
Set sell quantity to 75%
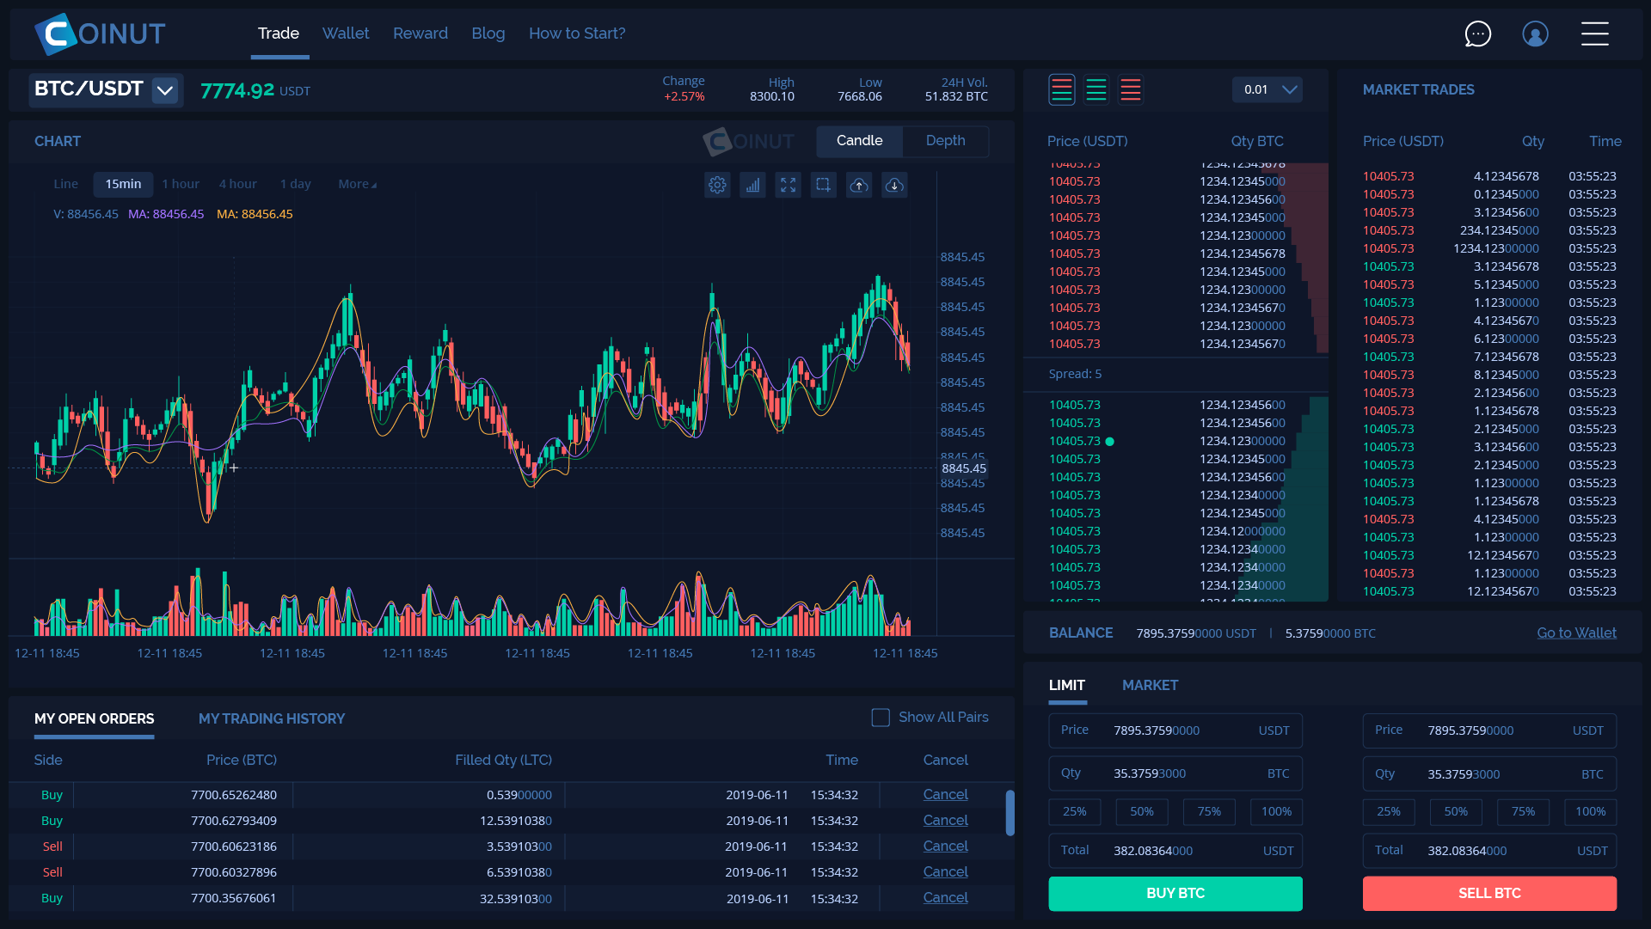(x=1523, y=812)
